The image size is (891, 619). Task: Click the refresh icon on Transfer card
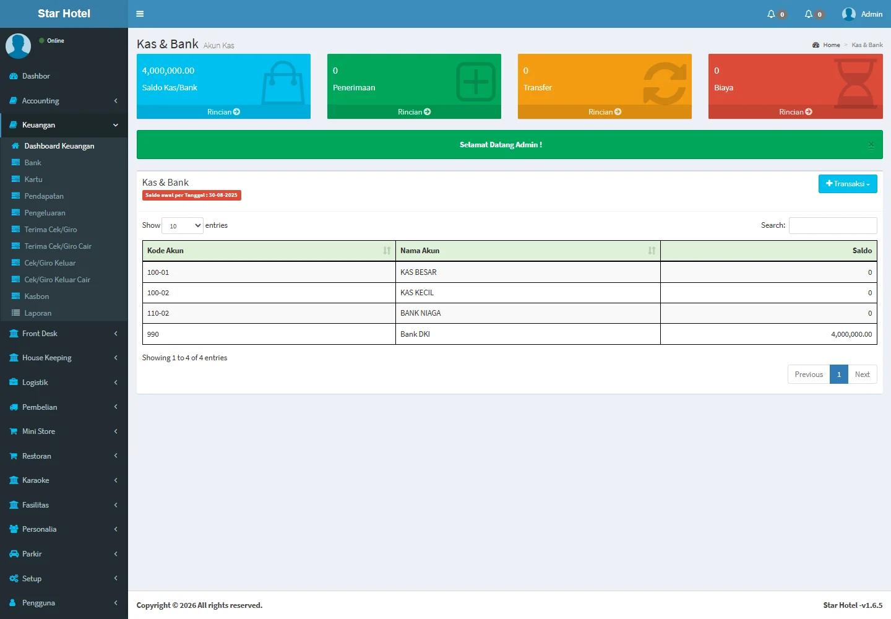pos(665,83)
